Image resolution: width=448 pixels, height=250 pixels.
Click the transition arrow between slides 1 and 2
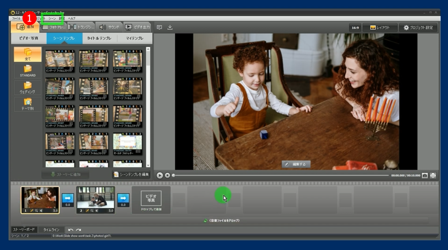67,198
